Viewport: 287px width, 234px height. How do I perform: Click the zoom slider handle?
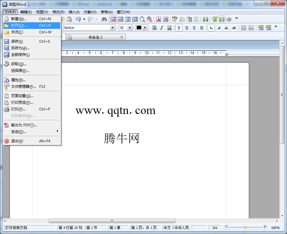click(x=245, y=227)
